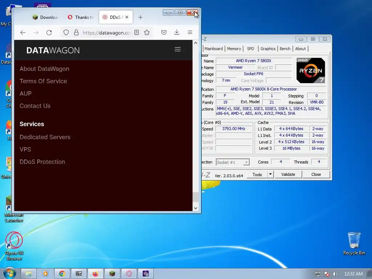
Task: Open Bench tab in CPU-Z
Action: [x=285, y=49]
